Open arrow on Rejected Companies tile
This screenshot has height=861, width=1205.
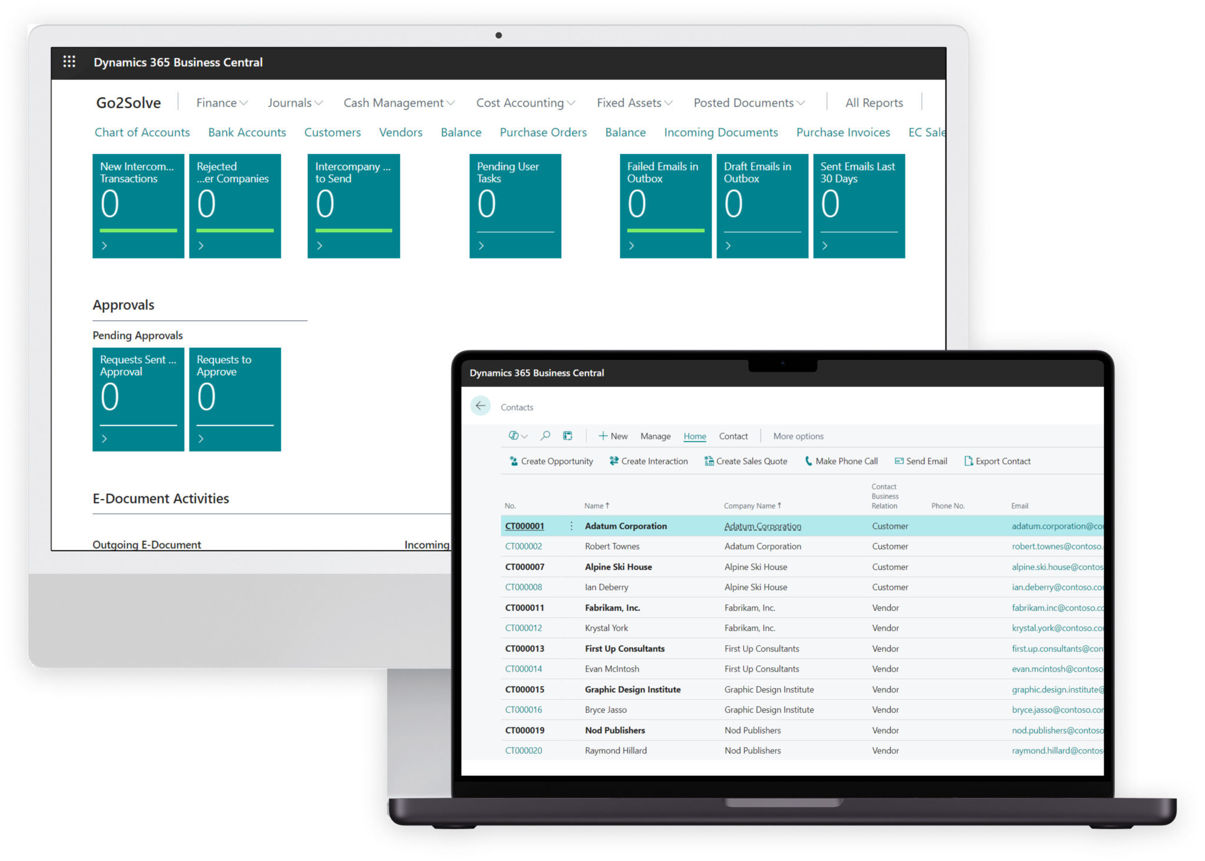point(201,246)
